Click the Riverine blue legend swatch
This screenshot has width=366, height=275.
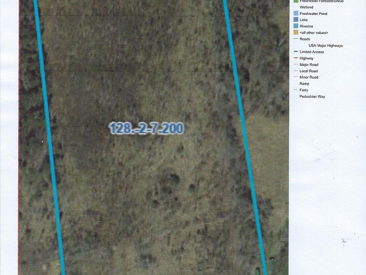coord(296,26)
